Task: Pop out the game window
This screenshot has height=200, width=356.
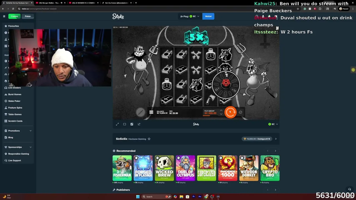Action: (139, 124)
